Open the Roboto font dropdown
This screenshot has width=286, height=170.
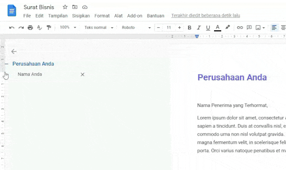pos(136,28)
